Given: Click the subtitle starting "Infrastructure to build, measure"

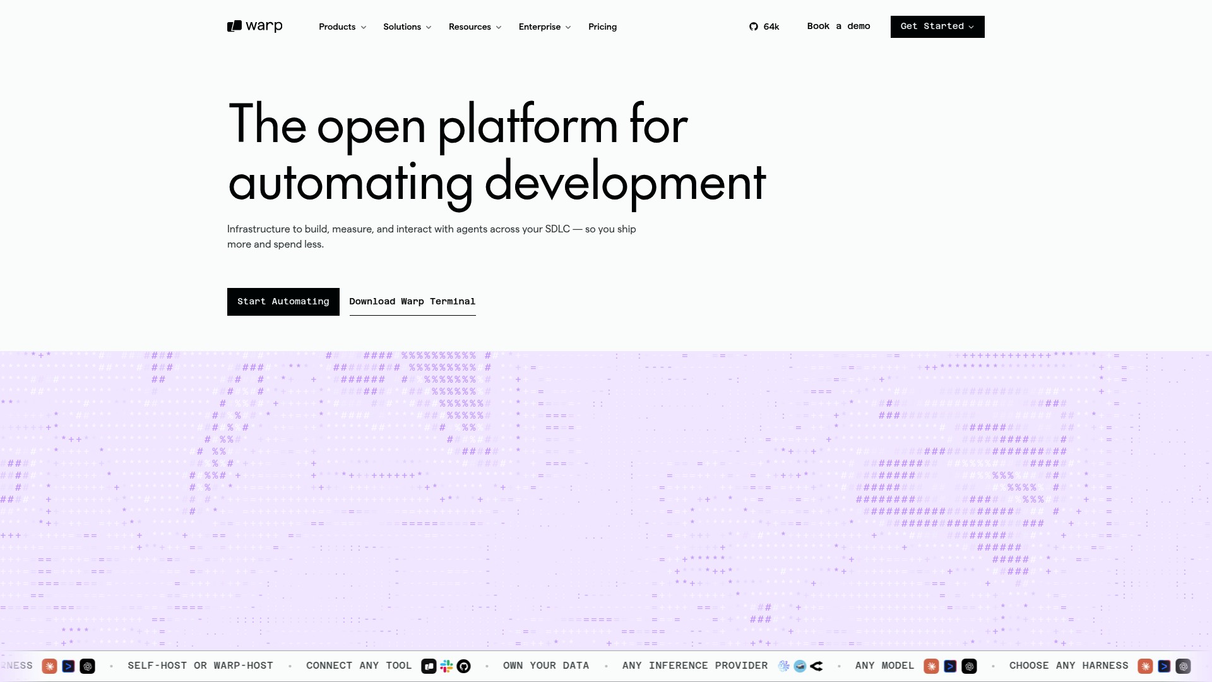Looking at the screenshot, I should pos(432,237).
